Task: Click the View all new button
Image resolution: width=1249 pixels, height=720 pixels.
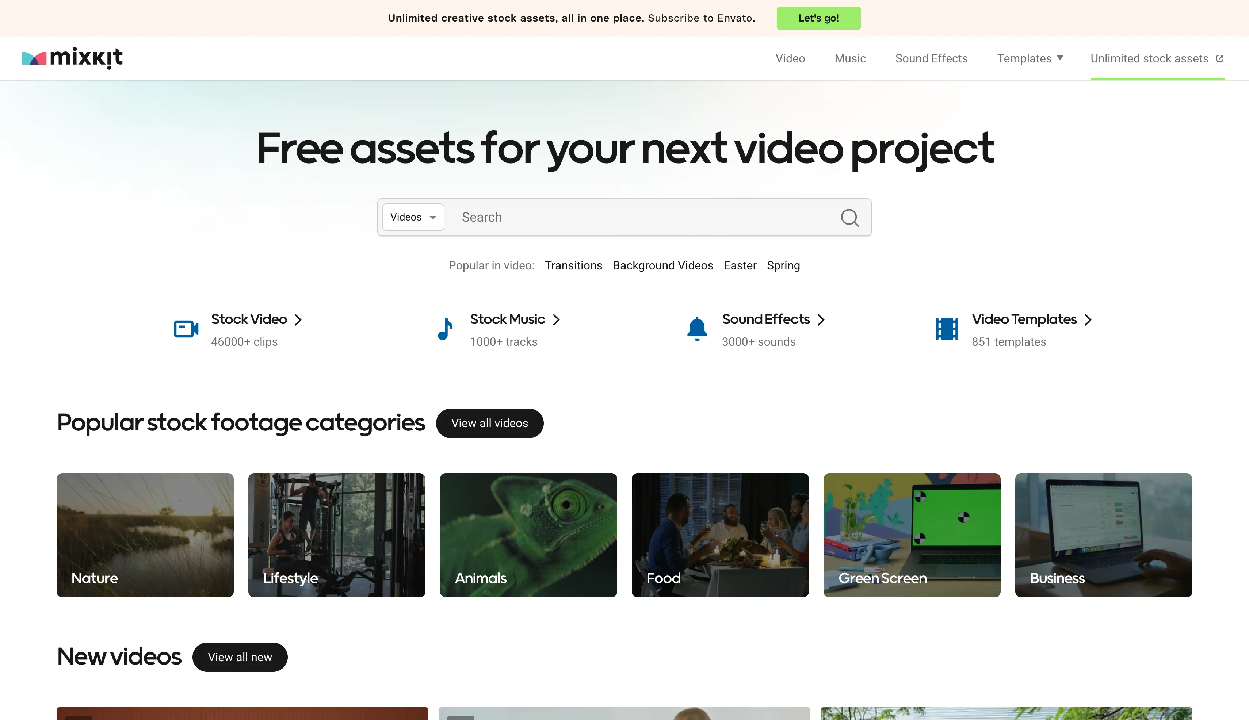Action: tap(240, 657)
